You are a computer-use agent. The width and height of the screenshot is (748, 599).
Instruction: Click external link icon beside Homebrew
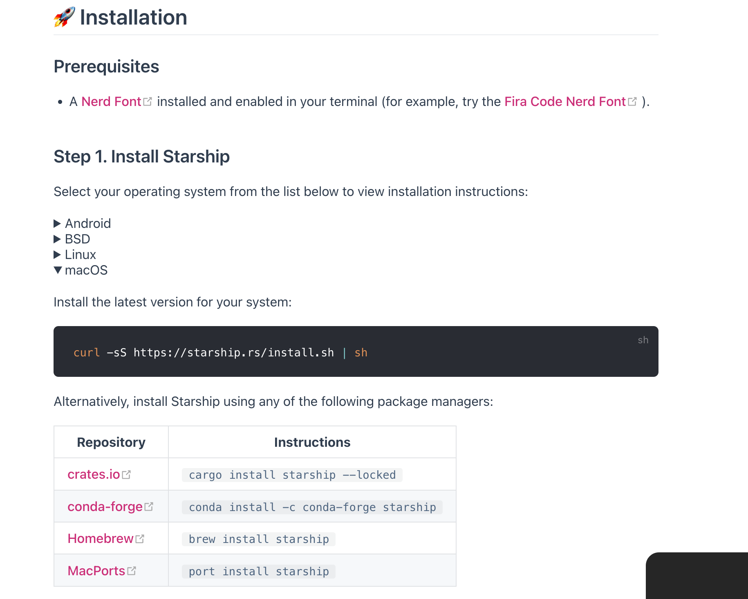(140, 539)
